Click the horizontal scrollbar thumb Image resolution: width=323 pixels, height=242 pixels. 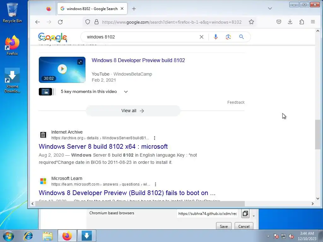pyautogui.click(x=140, y=204)
